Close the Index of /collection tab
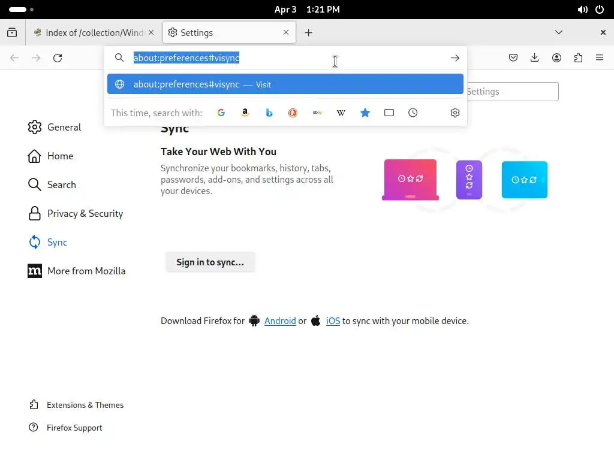 click(151, 32)
